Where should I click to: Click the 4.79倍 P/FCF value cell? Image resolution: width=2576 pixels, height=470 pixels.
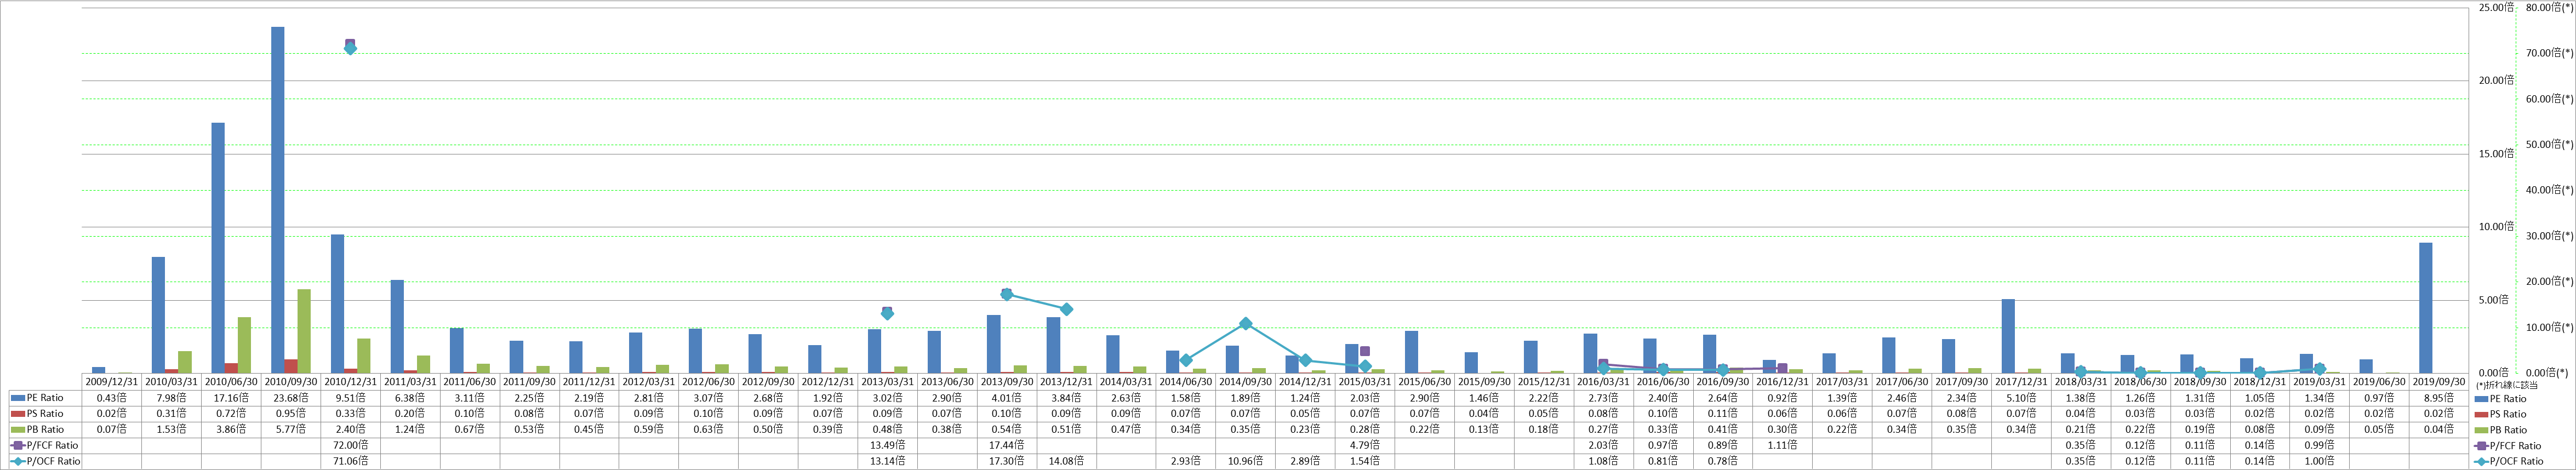click(x=1364, y=445)
